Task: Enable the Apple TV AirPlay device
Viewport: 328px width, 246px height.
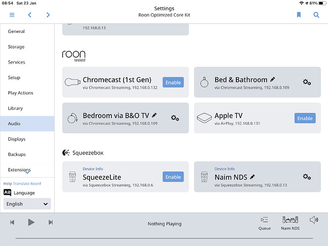Action: [304, 118]
